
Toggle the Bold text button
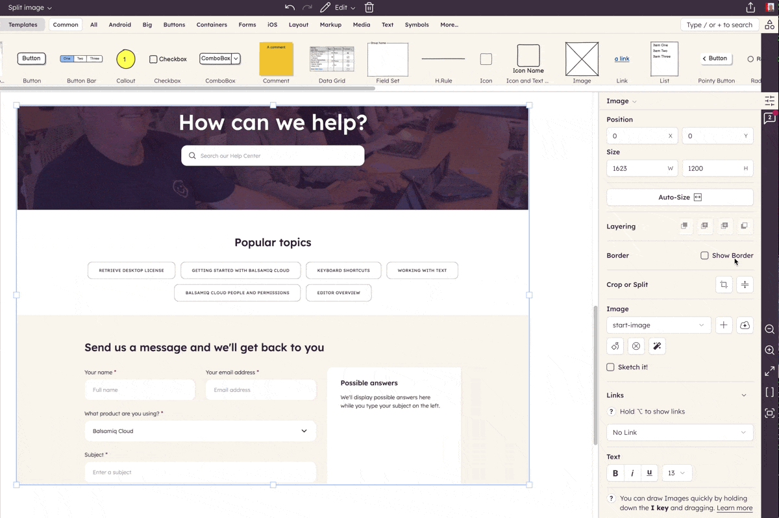(x=615, y=473)
